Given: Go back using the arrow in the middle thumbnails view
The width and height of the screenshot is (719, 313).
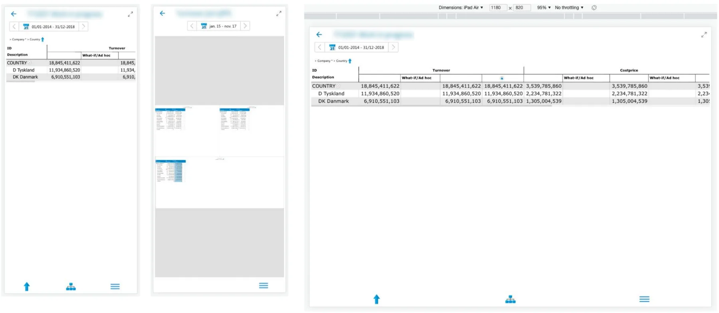Looking at the screenshot, I should pos(162,13).
